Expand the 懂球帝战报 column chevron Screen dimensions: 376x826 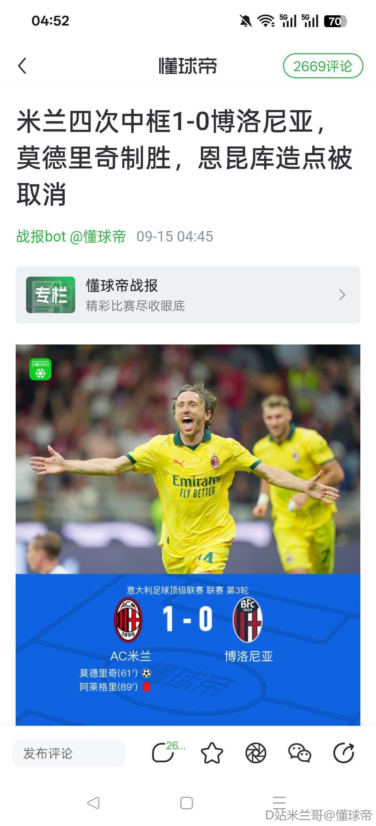pyautogui.click(x=342, y=295)
